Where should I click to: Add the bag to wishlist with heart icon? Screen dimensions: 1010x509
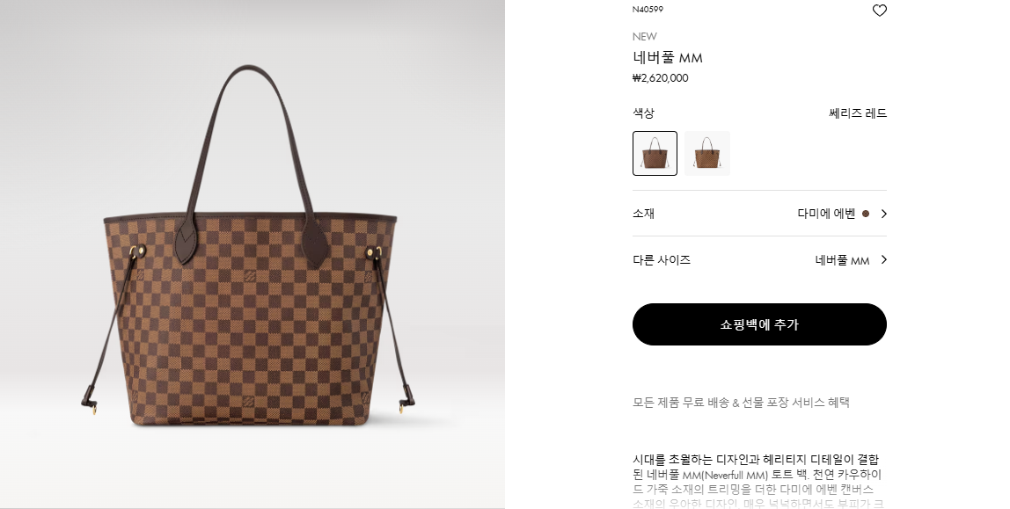879,11
